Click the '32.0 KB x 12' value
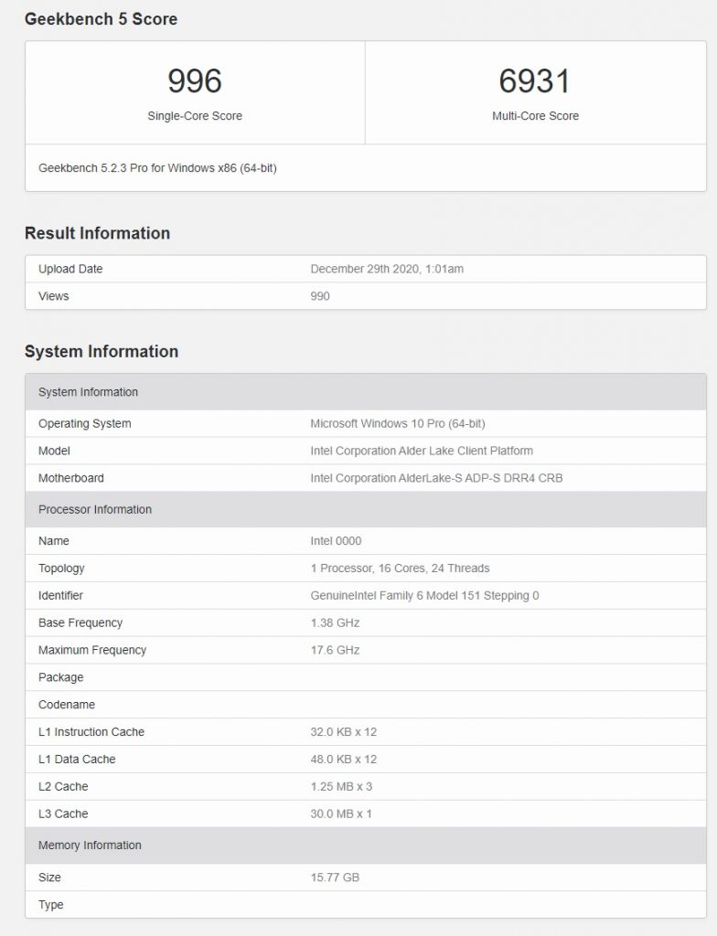Screen dimensions: 717x936 344,732
